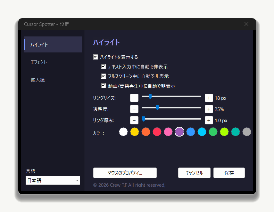Choose the orange color swatch
Image resolution: width=274 pixels, height=212 pixels.
(146, 132)
